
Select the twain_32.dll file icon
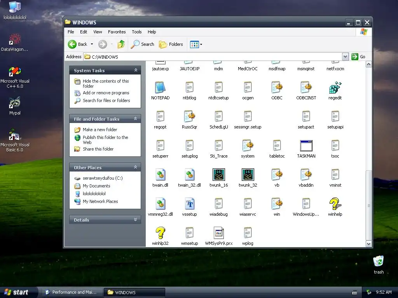pos(189,175)
